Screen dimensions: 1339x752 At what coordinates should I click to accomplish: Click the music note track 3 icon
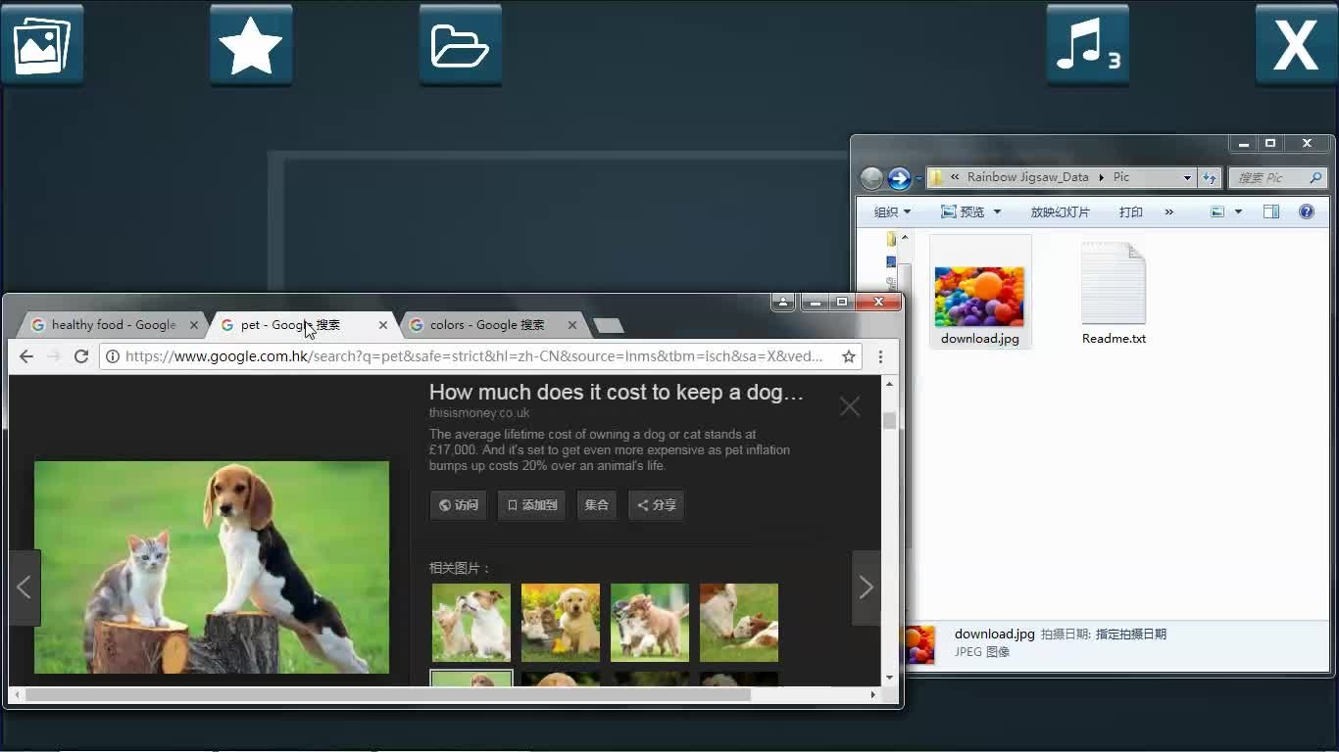tap(1087, 45)
